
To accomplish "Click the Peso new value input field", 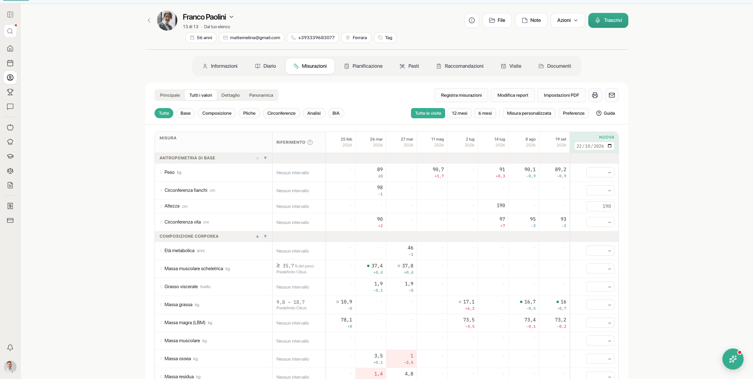I will coord(600,172).
